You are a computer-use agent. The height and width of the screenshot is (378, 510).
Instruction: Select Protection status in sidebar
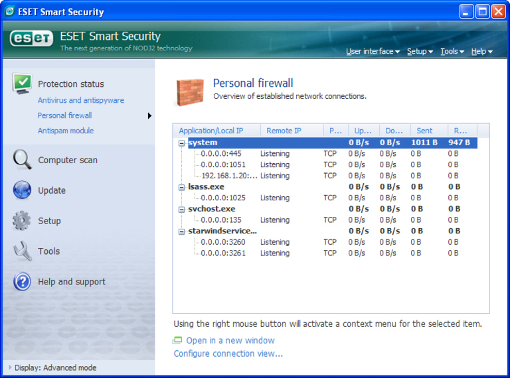coord(71,84)
